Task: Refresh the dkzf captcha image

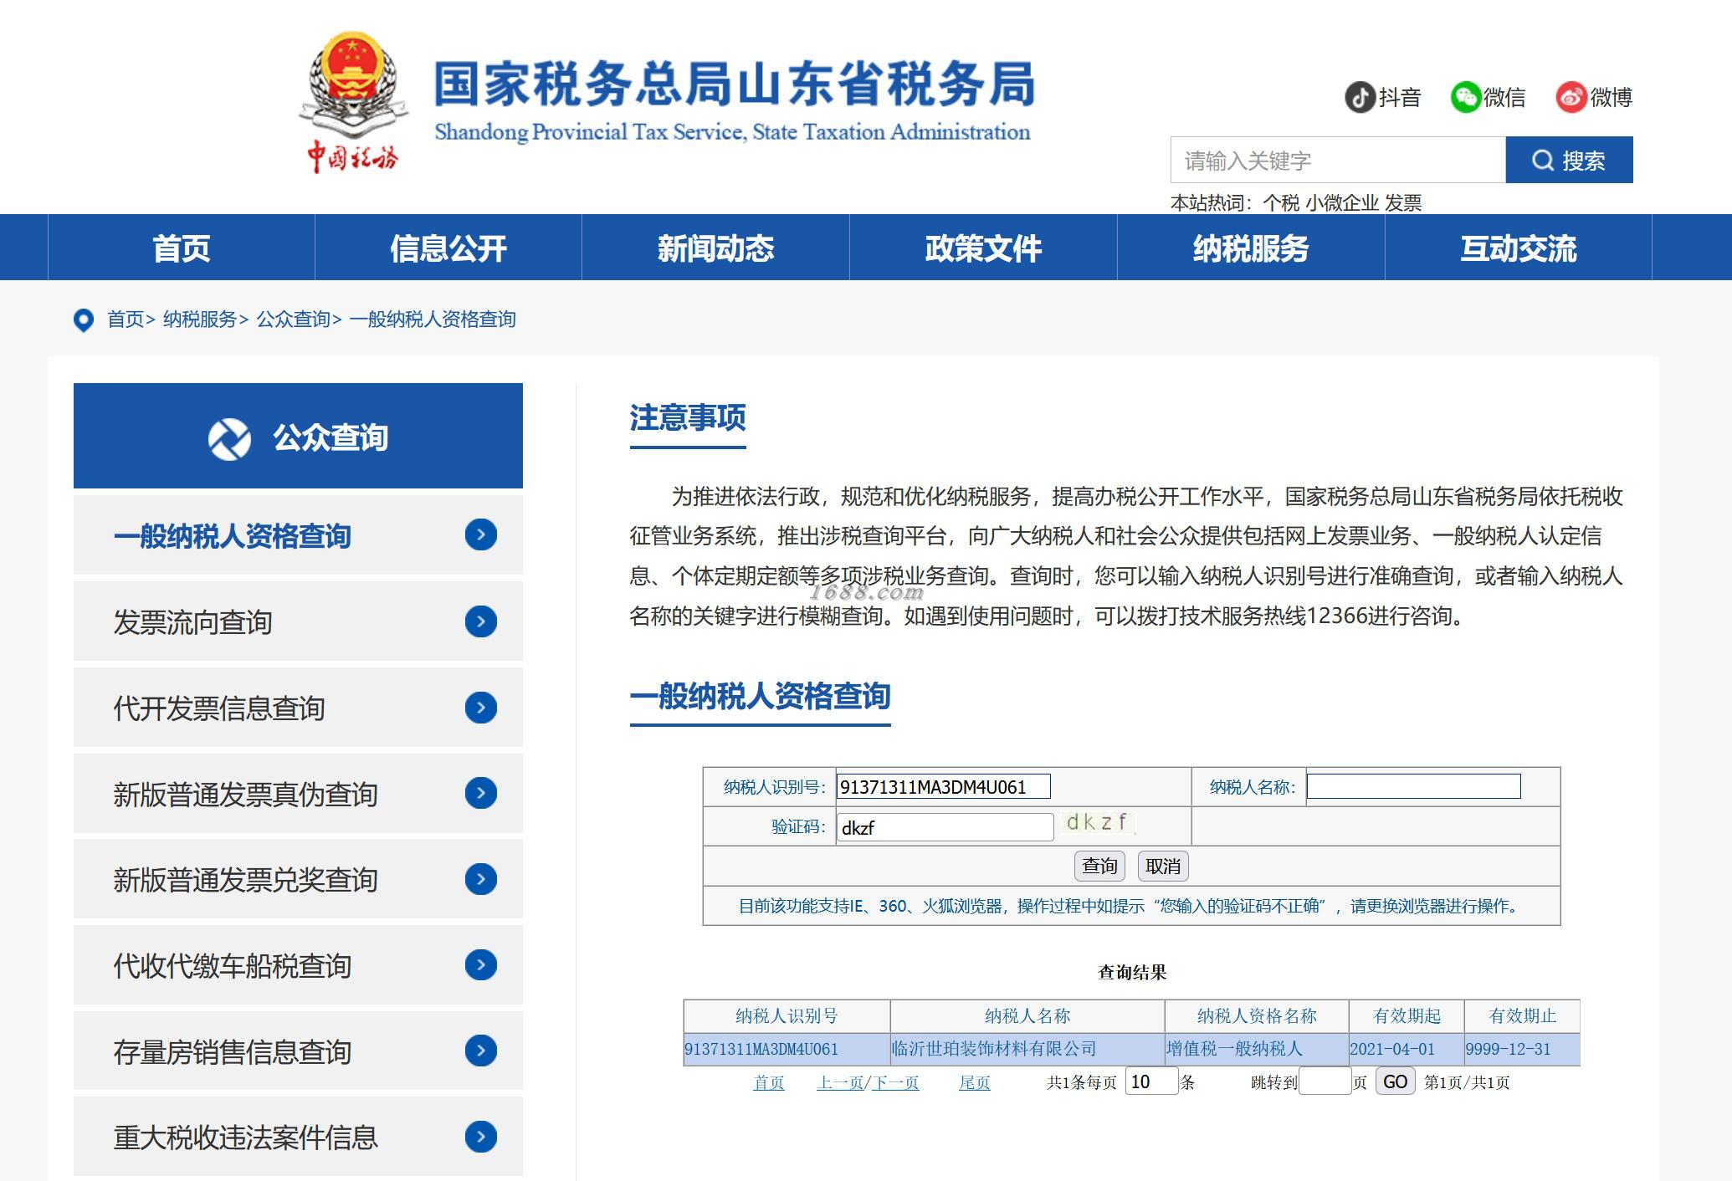Action: (x=1098, y=822)
